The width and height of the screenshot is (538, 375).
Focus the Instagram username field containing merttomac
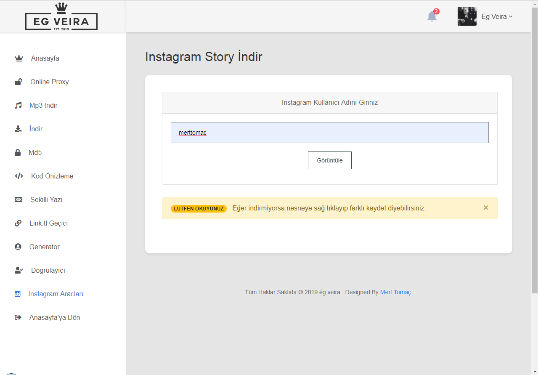330,133
